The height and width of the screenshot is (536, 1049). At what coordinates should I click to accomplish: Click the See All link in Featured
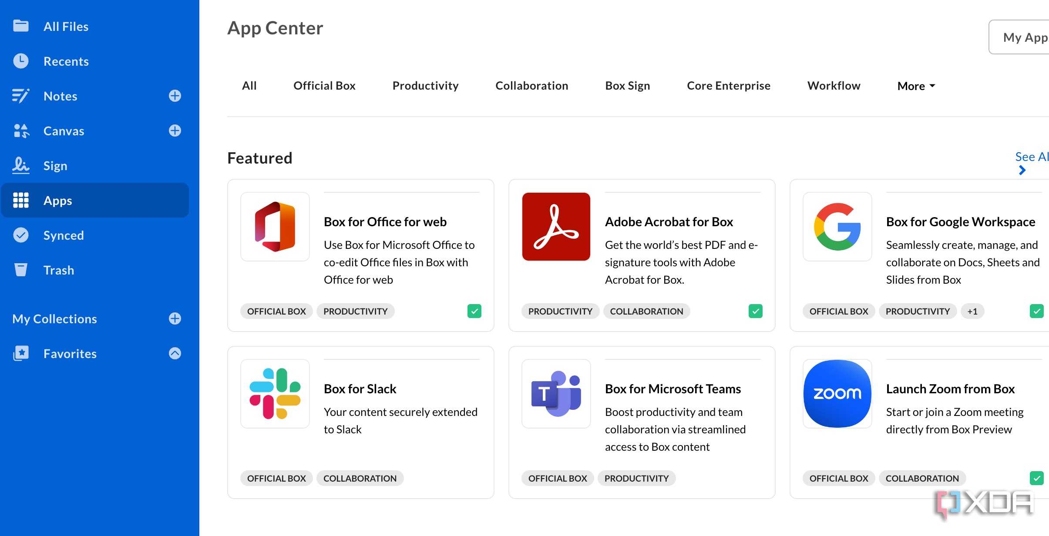pyautogui.click(x=1032, y=157)
